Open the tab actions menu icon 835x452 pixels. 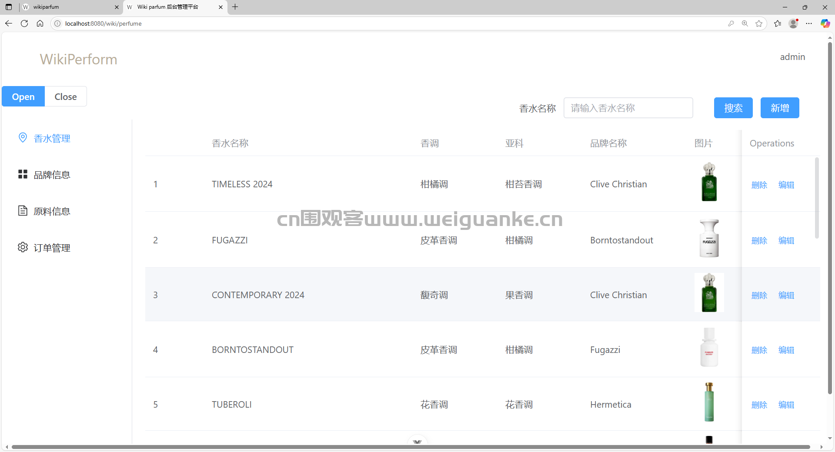coord(9,7)
